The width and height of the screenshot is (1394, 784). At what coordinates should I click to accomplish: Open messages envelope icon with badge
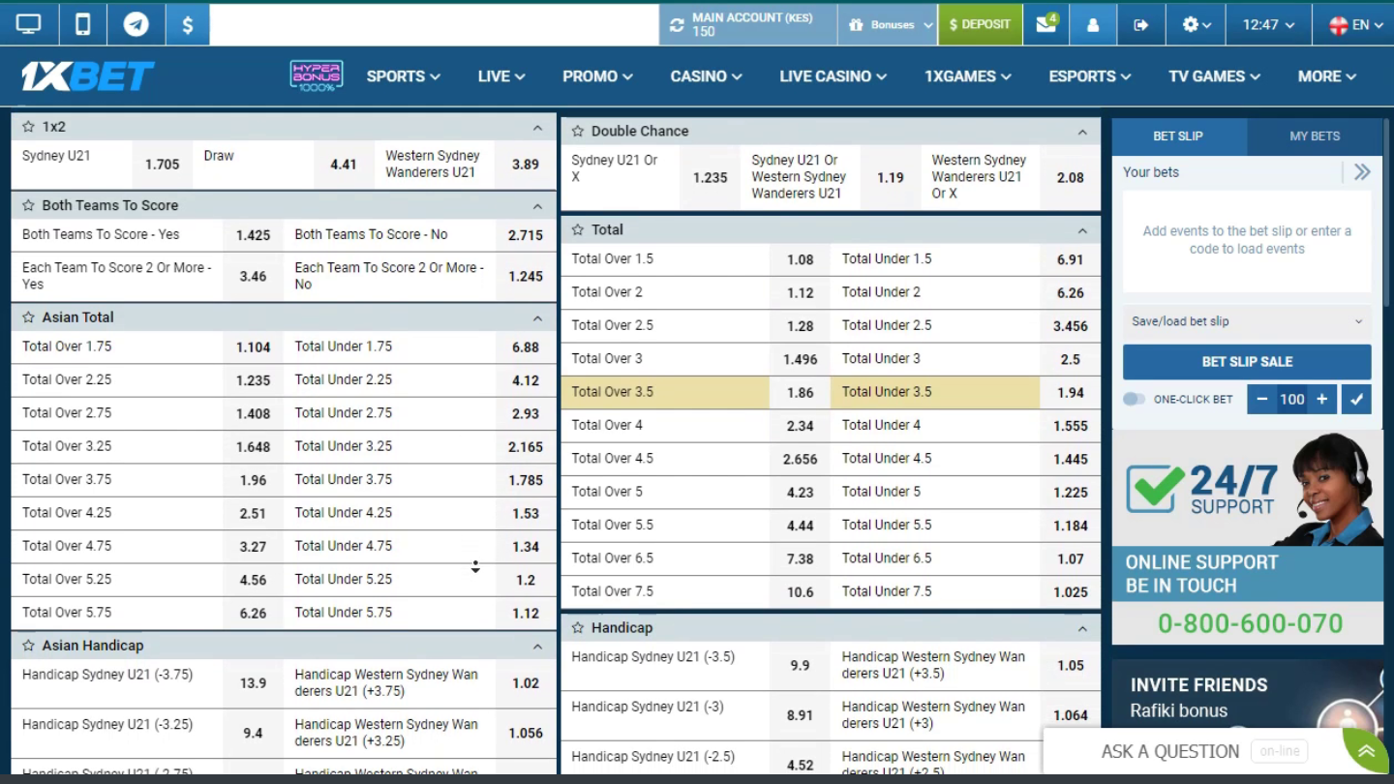point(1046,25)
